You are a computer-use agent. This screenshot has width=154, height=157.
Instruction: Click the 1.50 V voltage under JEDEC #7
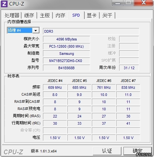point(128,138)
